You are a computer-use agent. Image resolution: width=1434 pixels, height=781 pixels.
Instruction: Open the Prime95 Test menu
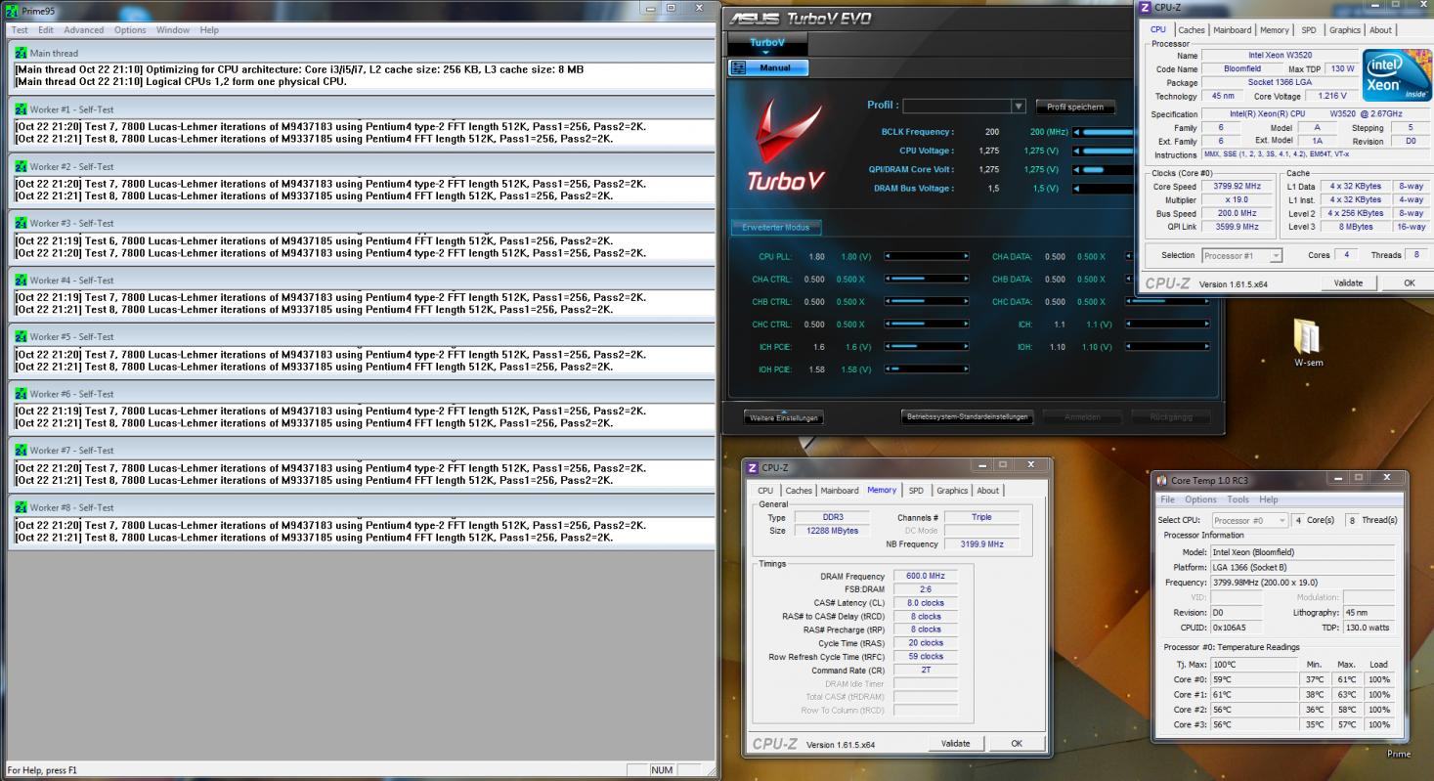click(x=20, y=30)
